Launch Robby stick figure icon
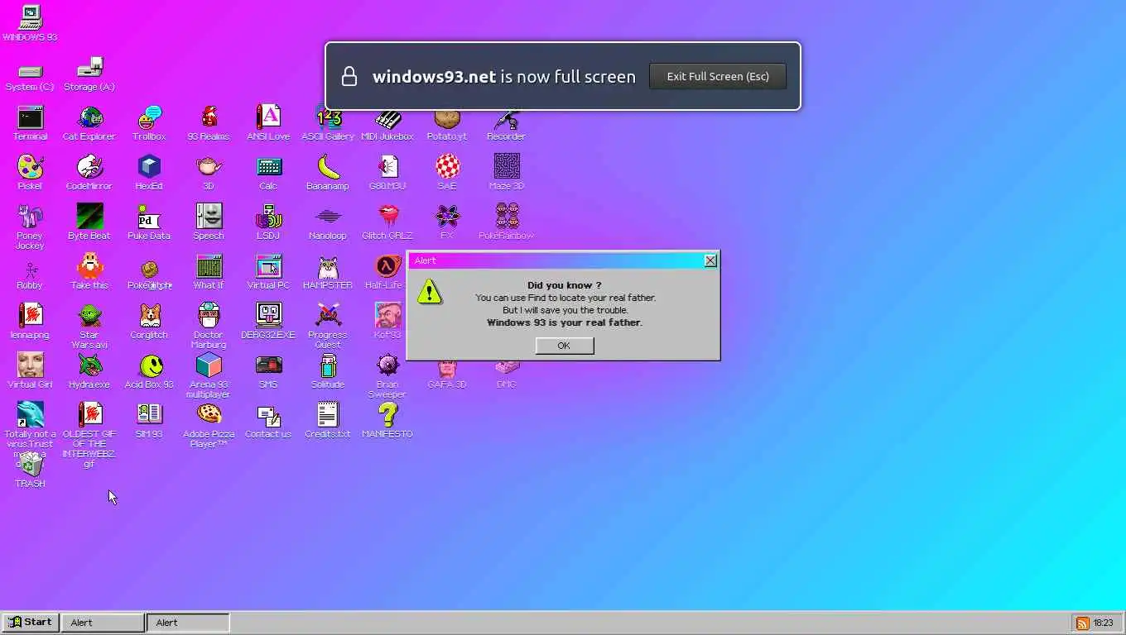1126x635 pixels. [x=30, y=272]
